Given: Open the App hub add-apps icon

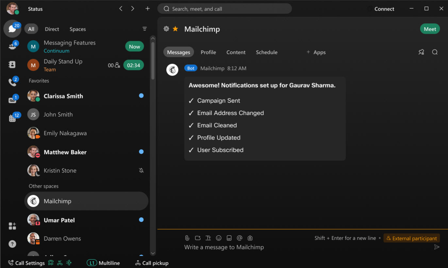Looking at the screenshot, I should click(12, 226).
